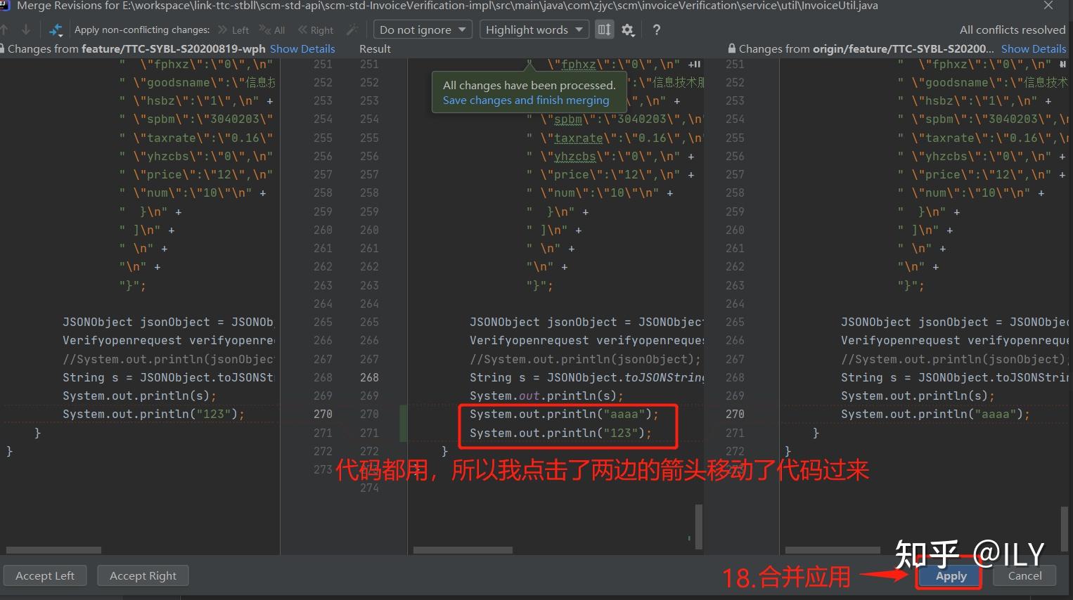Click the right pane horizontal scrollbar
This screenshot has width=1073, height=600.
pyautogui.click(x=833, y=550)
